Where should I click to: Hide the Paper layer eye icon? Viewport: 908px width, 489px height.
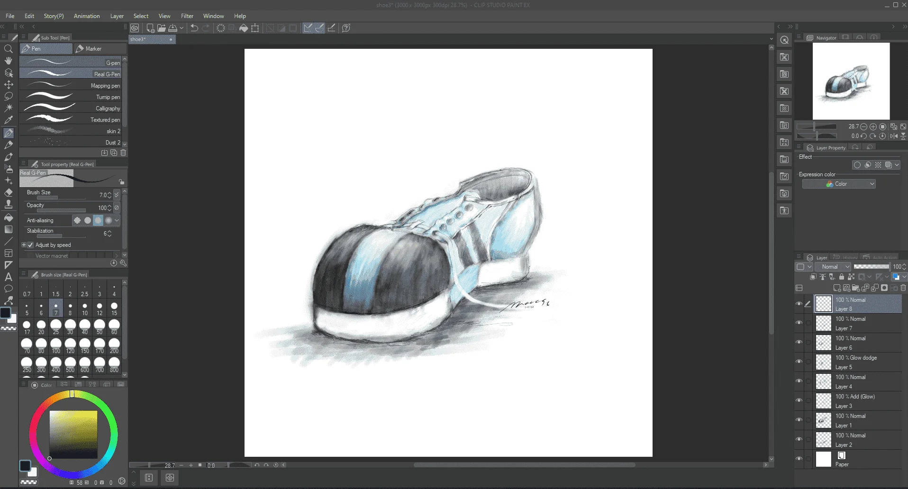pyautogui.click(x=799, y=459)
